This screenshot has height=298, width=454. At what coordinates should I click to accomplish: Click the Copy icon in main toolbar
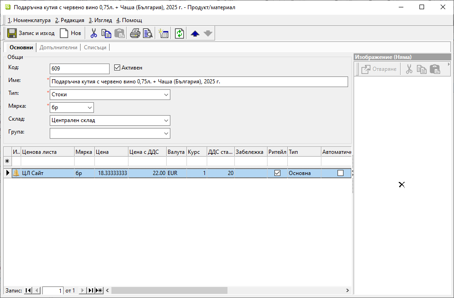click(106, 33)
